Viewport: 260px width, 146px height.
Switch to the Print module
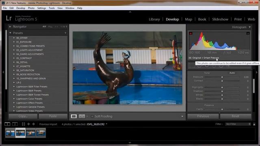(x=238, y=19)
